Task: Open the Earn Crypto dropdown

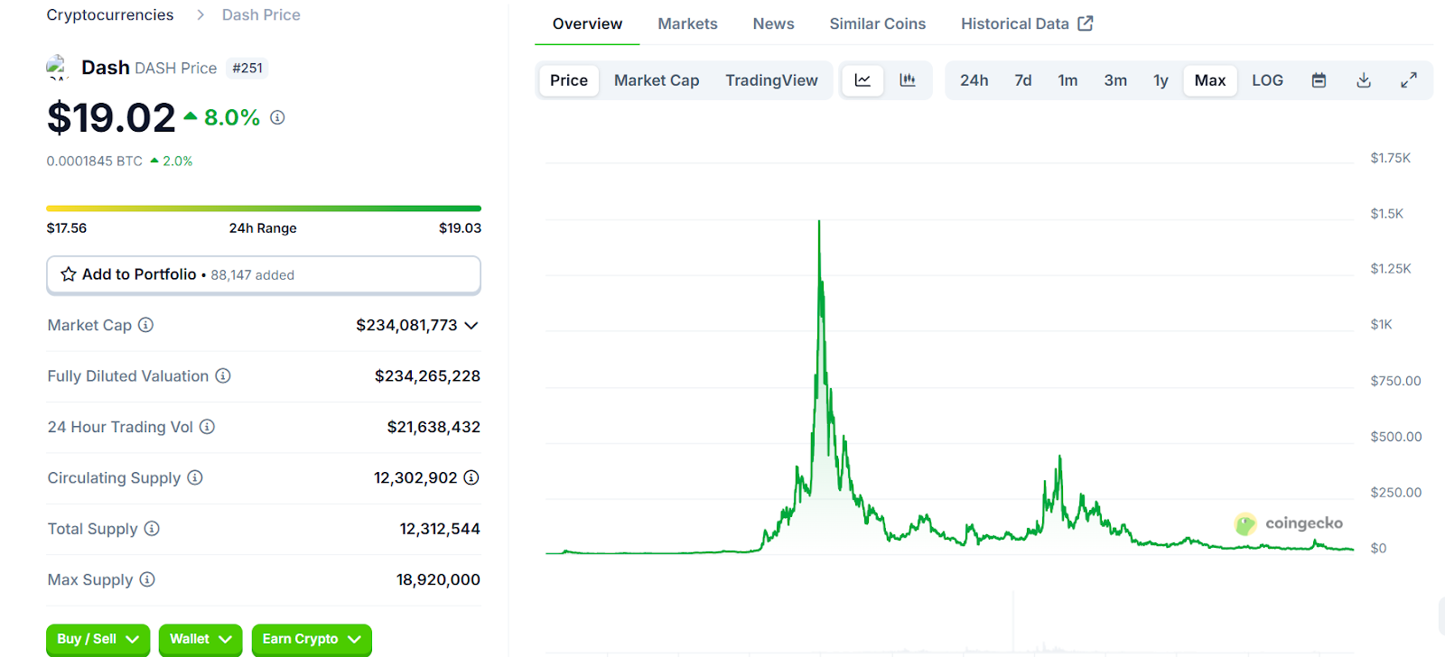Action: 312,639
